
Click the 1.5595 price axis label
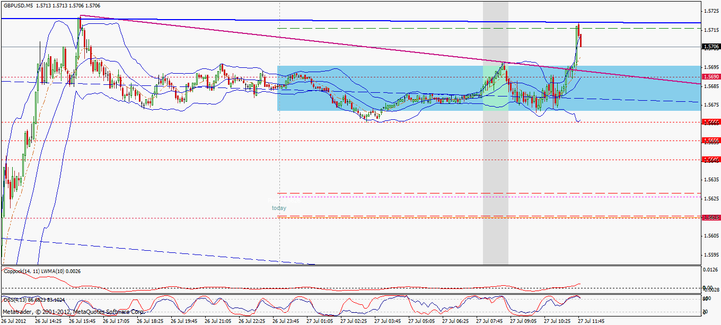click(x=711, y=254)
